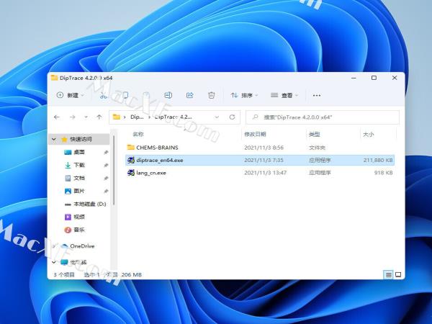Click the Share icon

[190, 95]
